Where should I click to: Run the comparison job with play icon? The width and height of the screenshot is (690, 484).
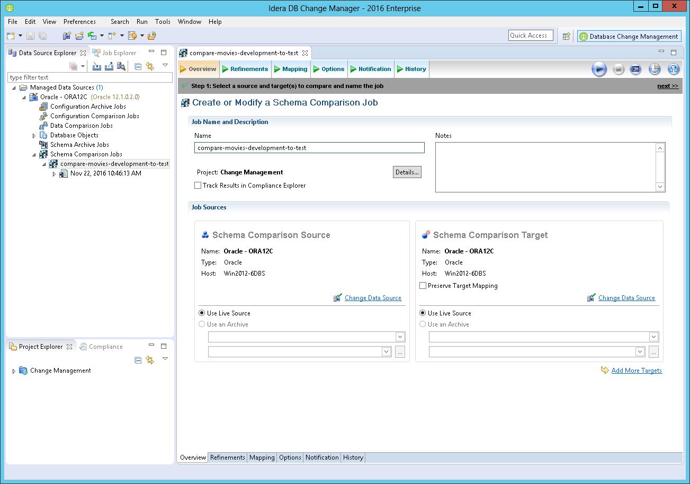(x=599, y=69)
